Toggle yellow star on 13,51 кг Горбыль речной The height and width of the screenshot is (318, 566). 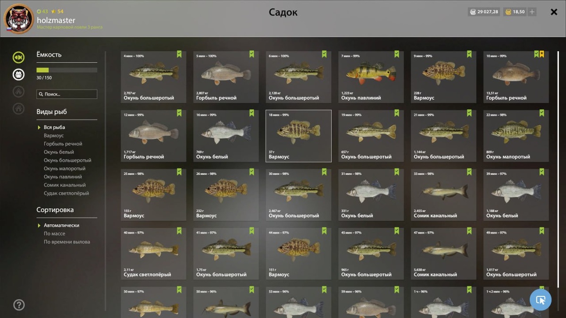click(x=542, y=54)
